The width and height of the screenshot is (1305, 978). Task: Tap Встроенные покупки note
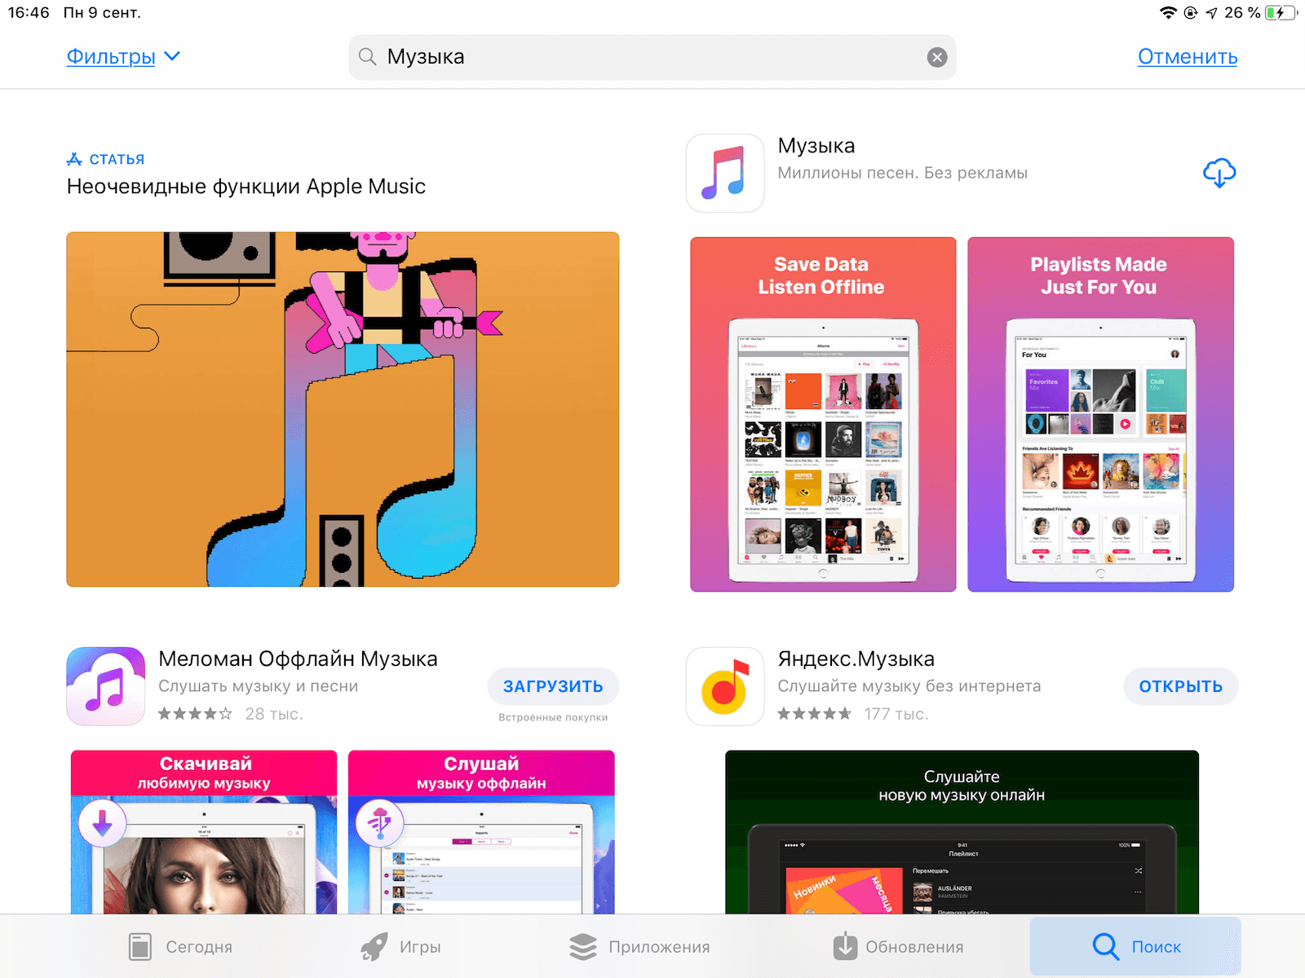coord(553,717)
